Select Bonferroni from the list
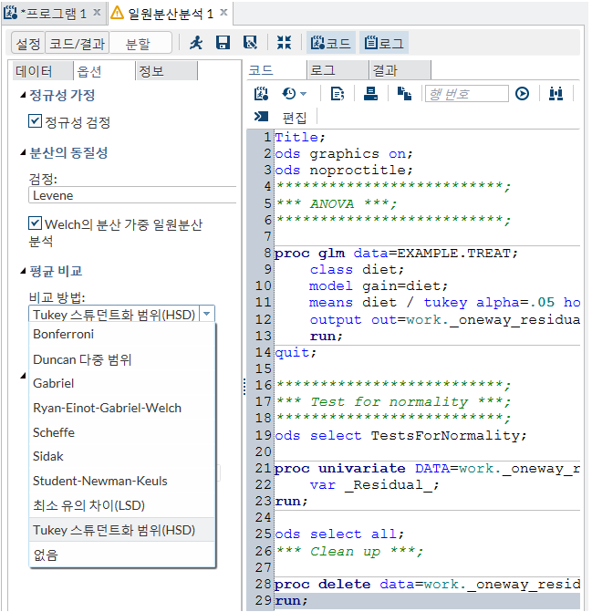 [x=121, y=335]
